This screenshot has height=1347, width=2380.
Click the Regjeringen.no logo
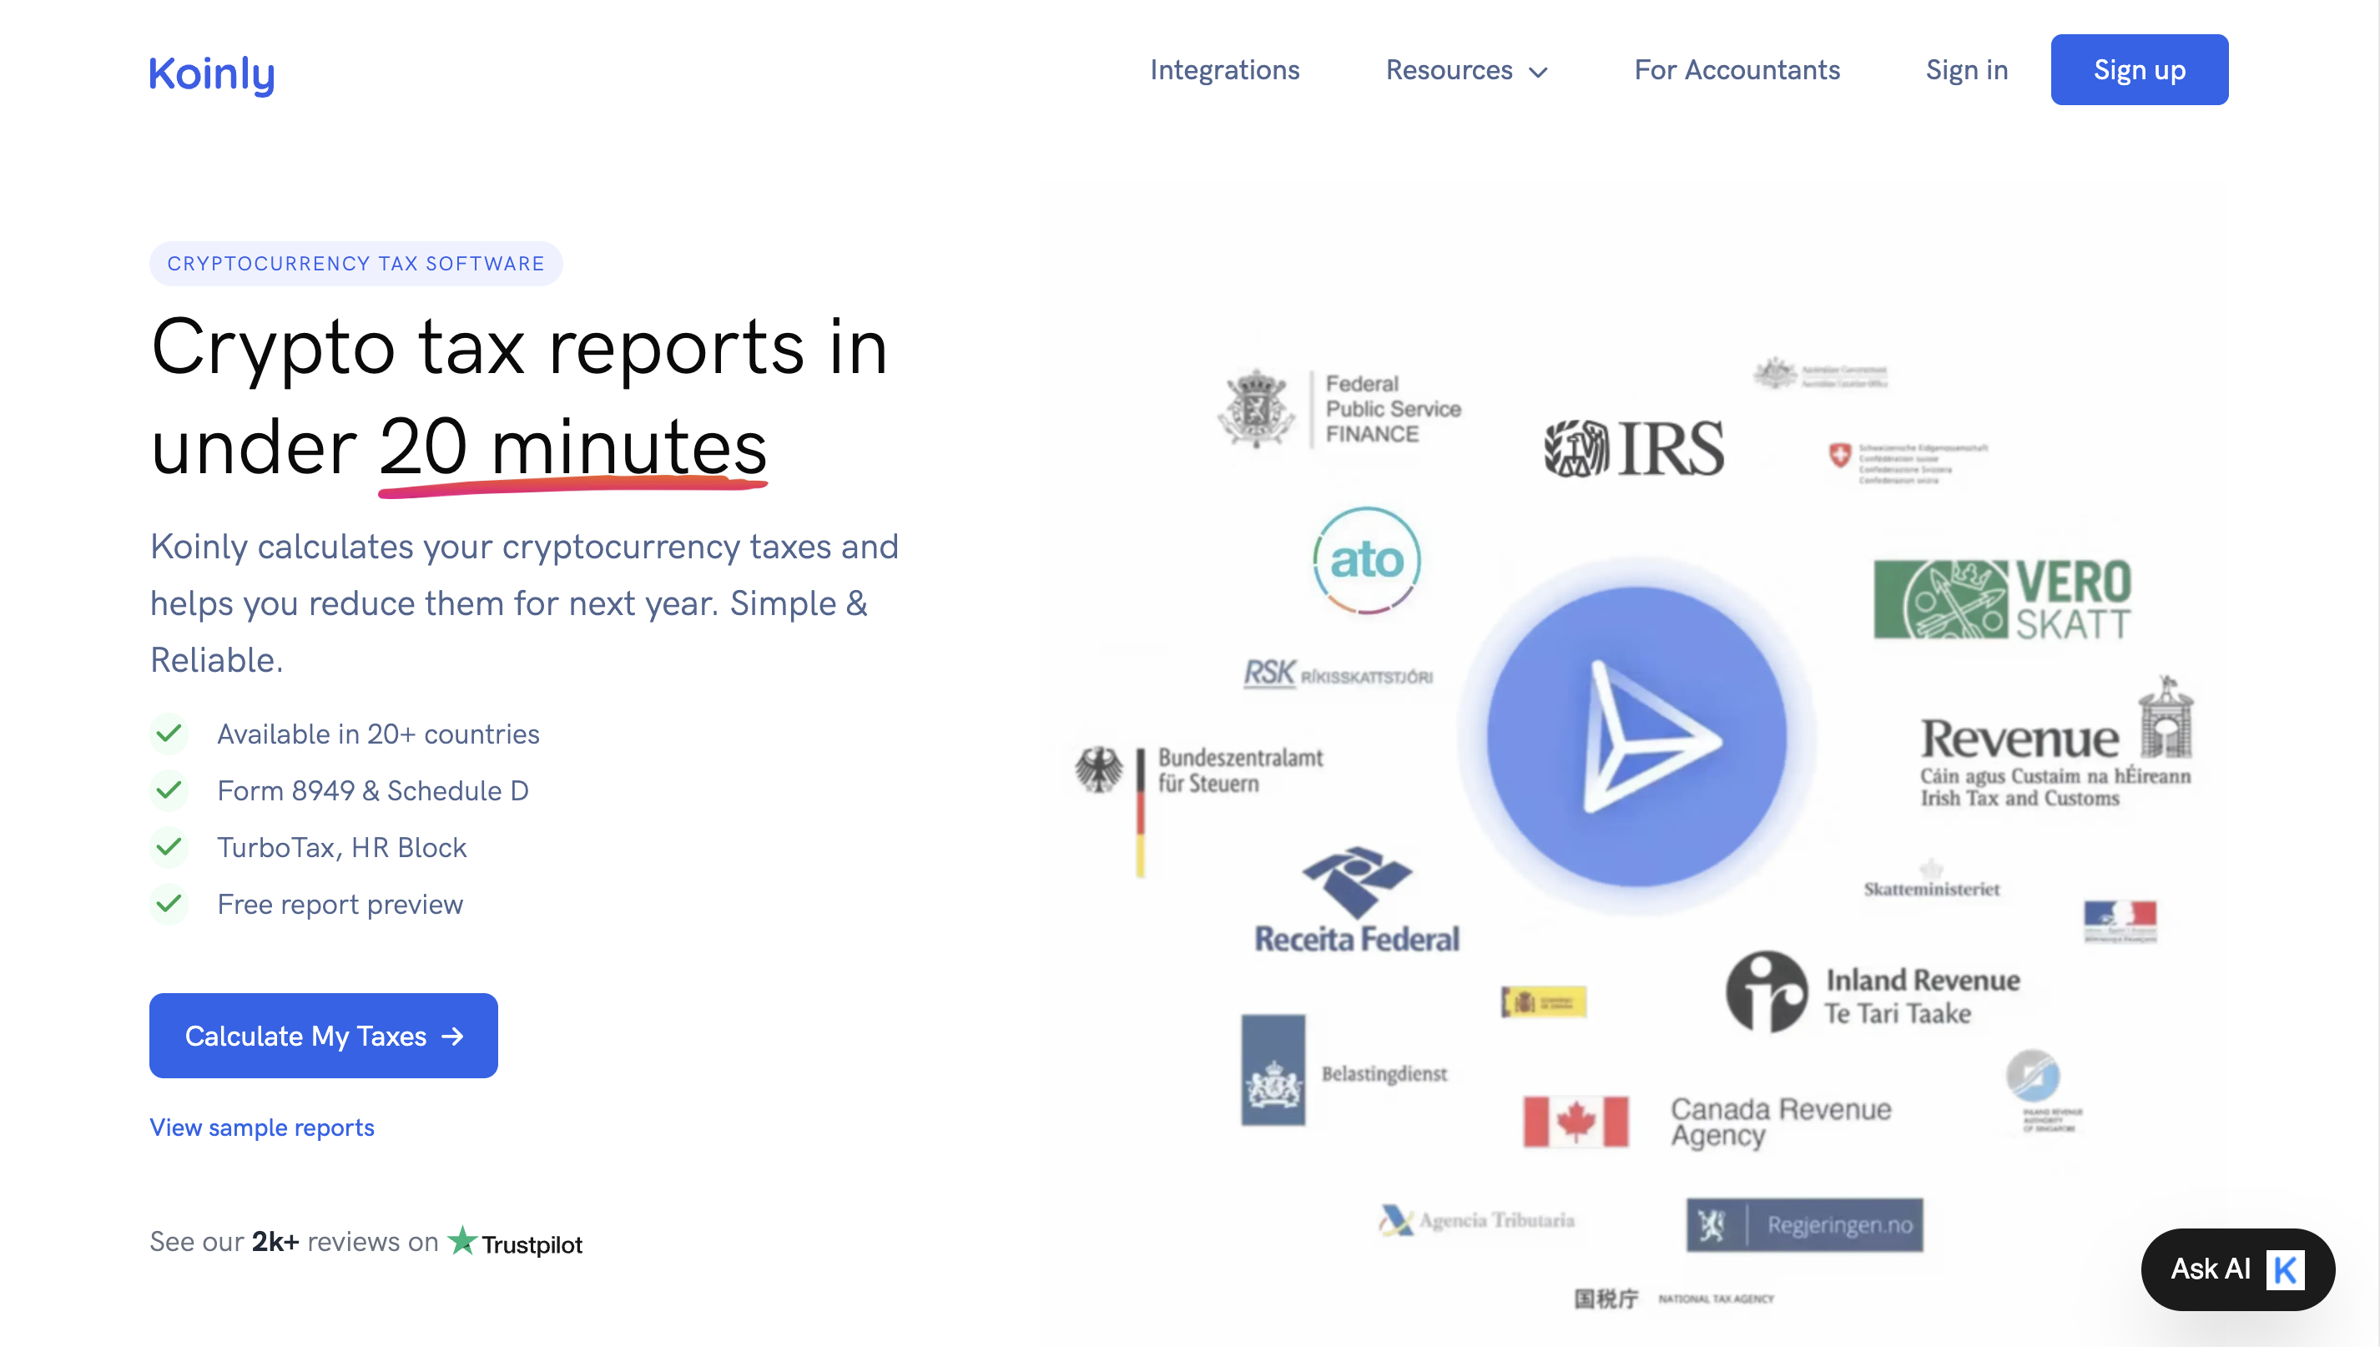coord(1803,1225)
